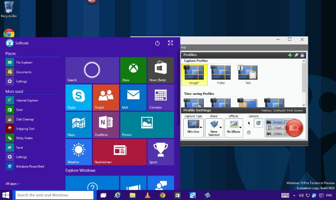336x200 pixels.
Task: Open Sticky Notes from Most used
Action: pos(32,138)
